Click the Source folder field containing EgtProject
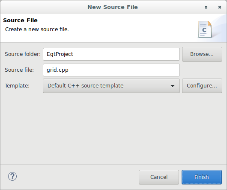 pyautogui.click(x=111, y=54)
